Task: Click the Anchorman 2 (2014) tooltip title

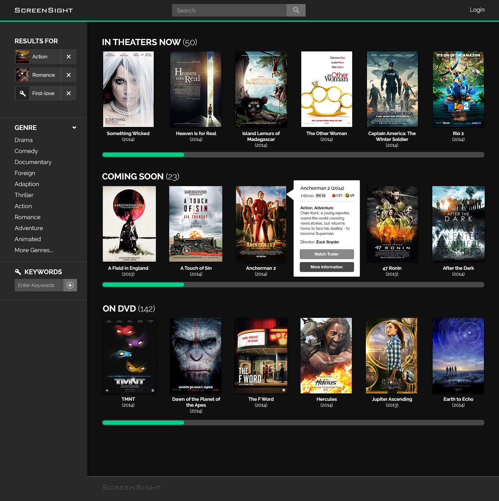Action: (x=322, y=188)
